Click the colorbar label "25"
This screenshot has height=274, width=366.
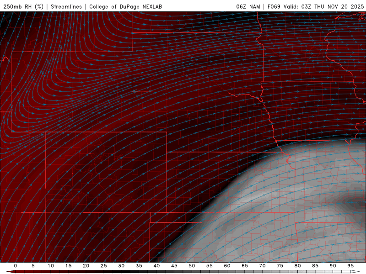click(x=104, y=266)
